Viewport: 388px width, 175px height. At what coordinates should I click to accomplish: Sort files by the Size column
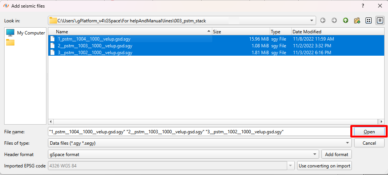[x=241, y=31]
